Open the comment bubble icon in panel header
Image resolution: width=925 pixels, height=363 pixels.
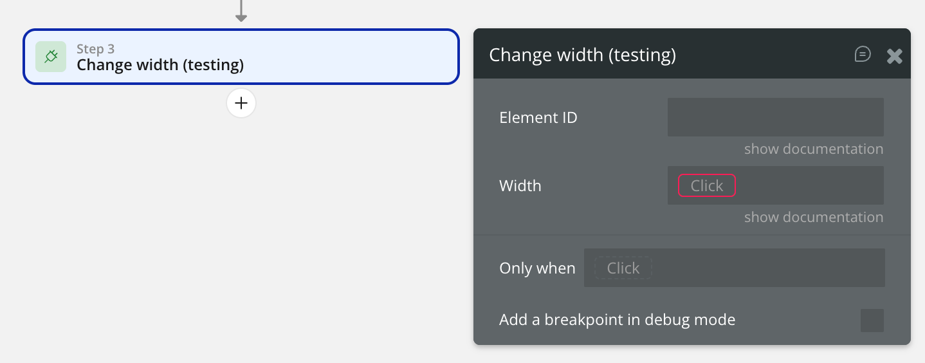point(863,55)
